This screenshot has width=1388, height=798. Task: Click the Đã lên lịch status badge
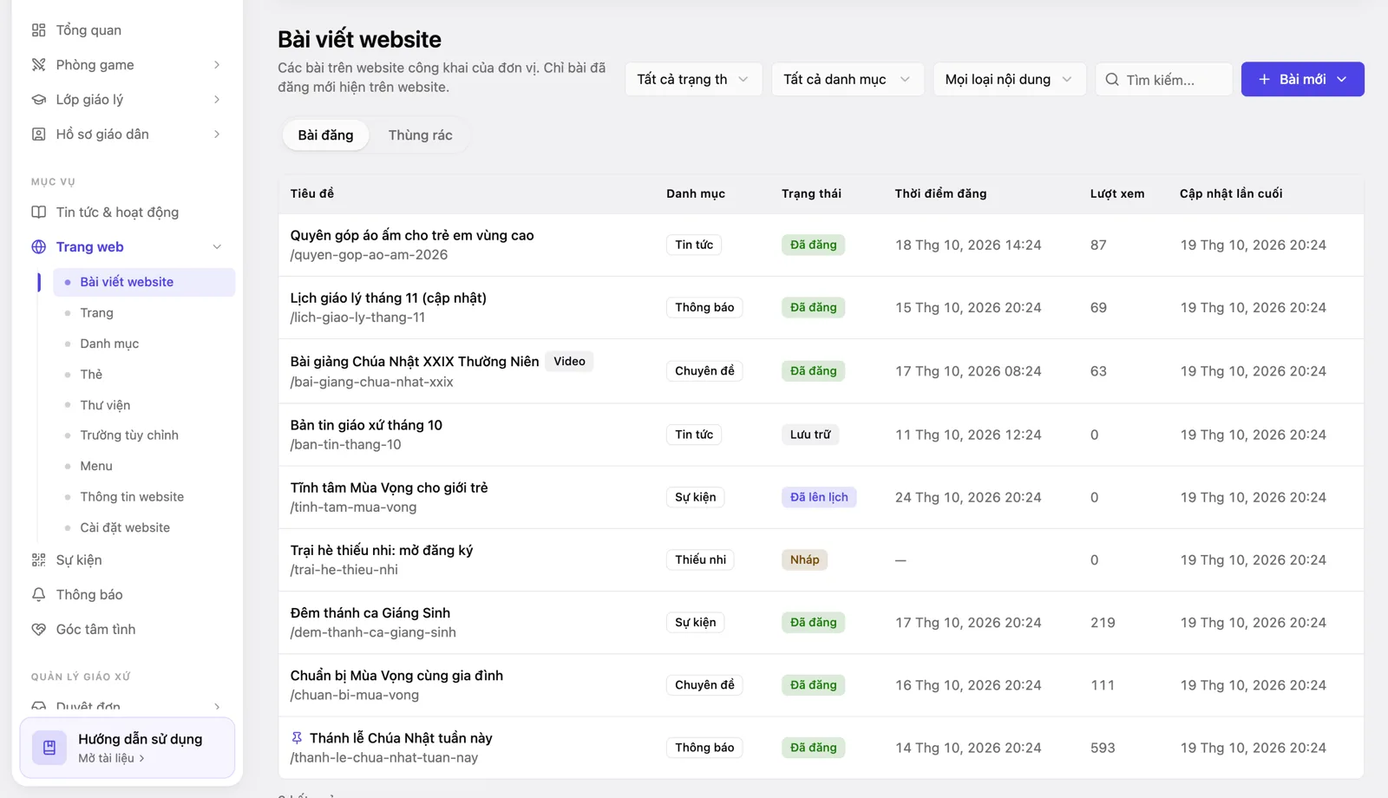coord(819,497)
